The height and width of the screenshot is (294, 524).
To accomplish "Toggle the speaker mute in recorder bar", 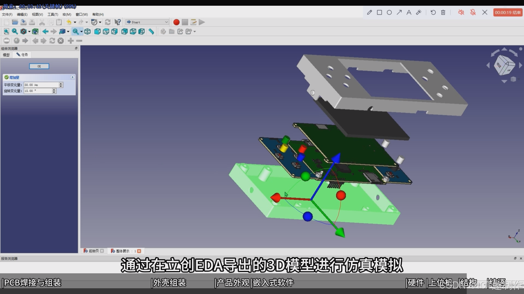I will click(461, 13).
